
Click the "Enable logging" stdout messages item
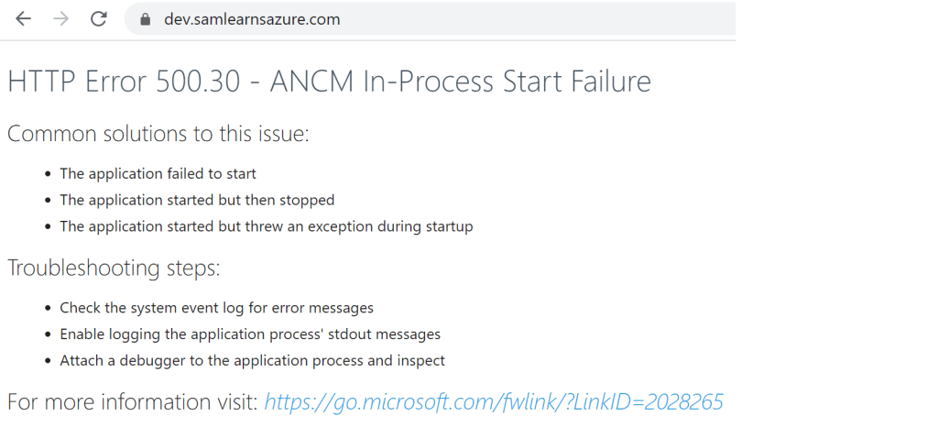250,334
